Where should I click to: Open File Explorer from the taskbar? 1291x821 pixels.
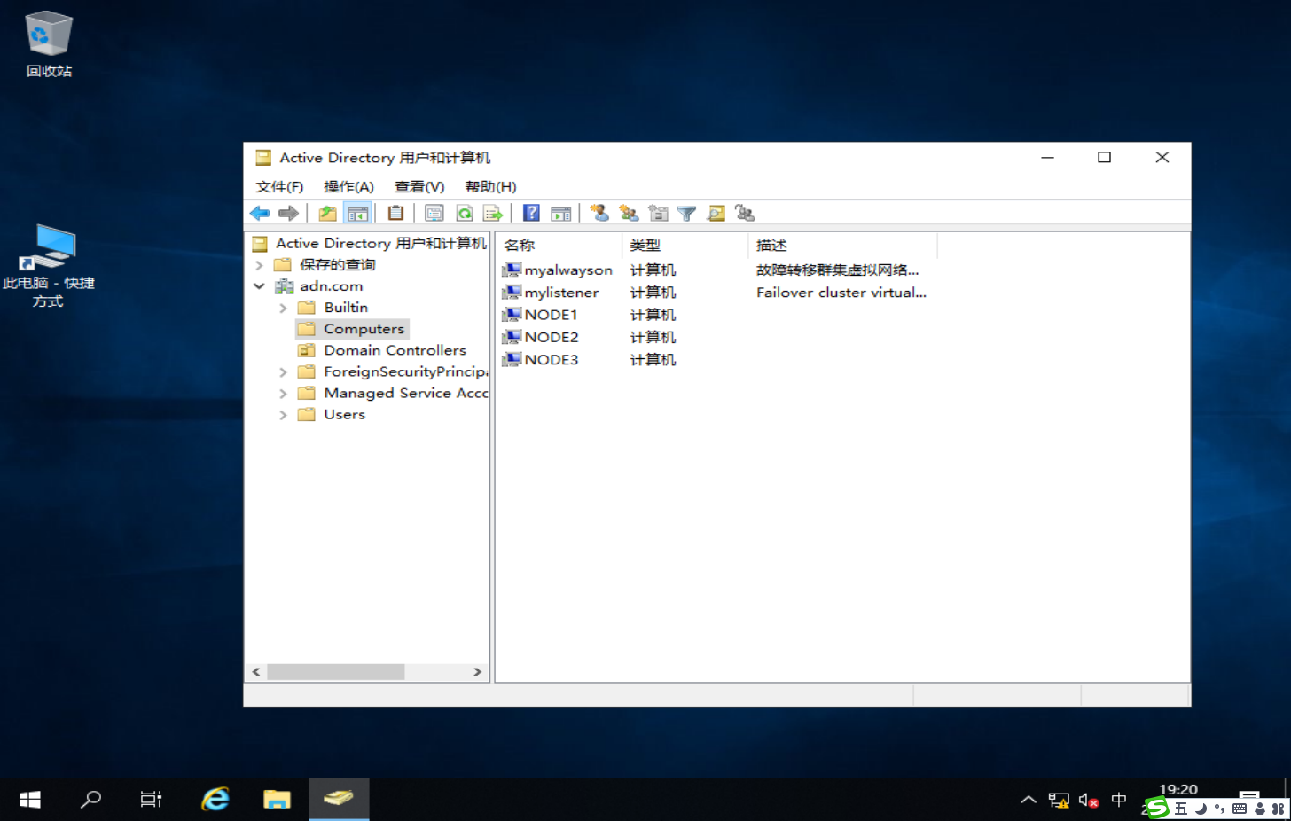(x=277, y=800)
